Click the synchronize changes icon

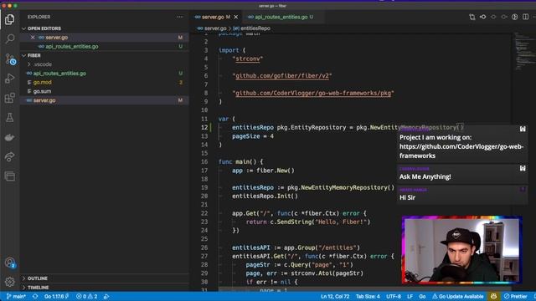pos(35,296)
